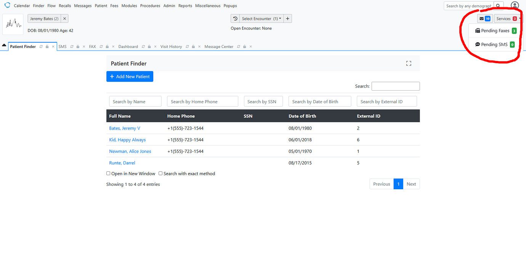
Task: Click the magnifier icon to search demographics
Action: 498,6
